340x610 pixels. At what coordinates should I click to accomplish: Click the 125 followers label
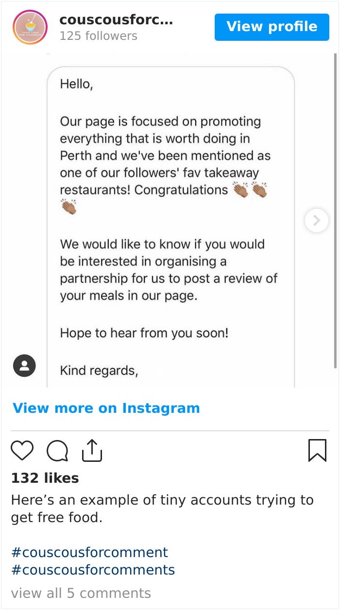pos(99,36)
